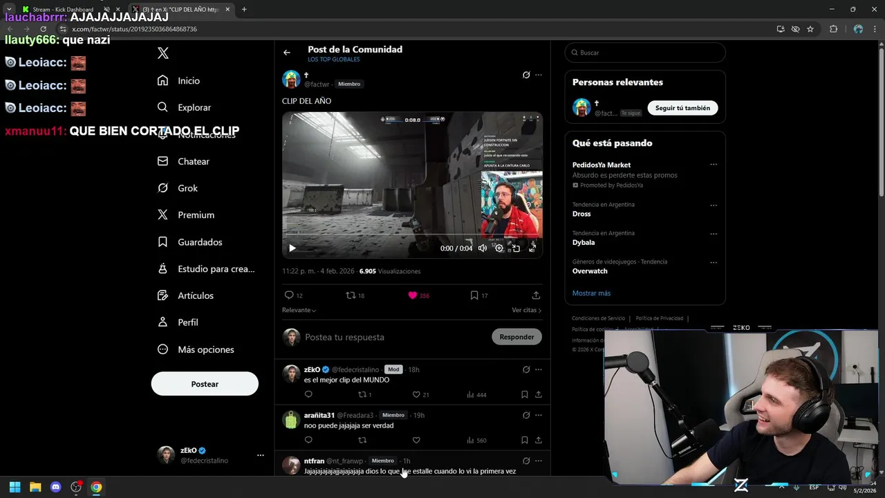Viewport: 885px width, 498px height.
Task: Reload the page
Action: click(x=43, y=29)
